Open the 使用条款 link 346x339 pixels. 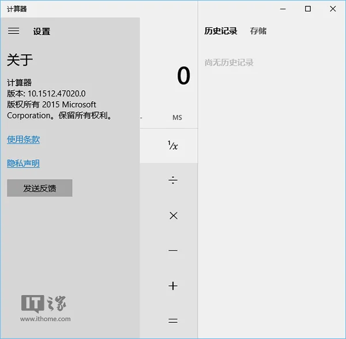click(x=24, y=139)
